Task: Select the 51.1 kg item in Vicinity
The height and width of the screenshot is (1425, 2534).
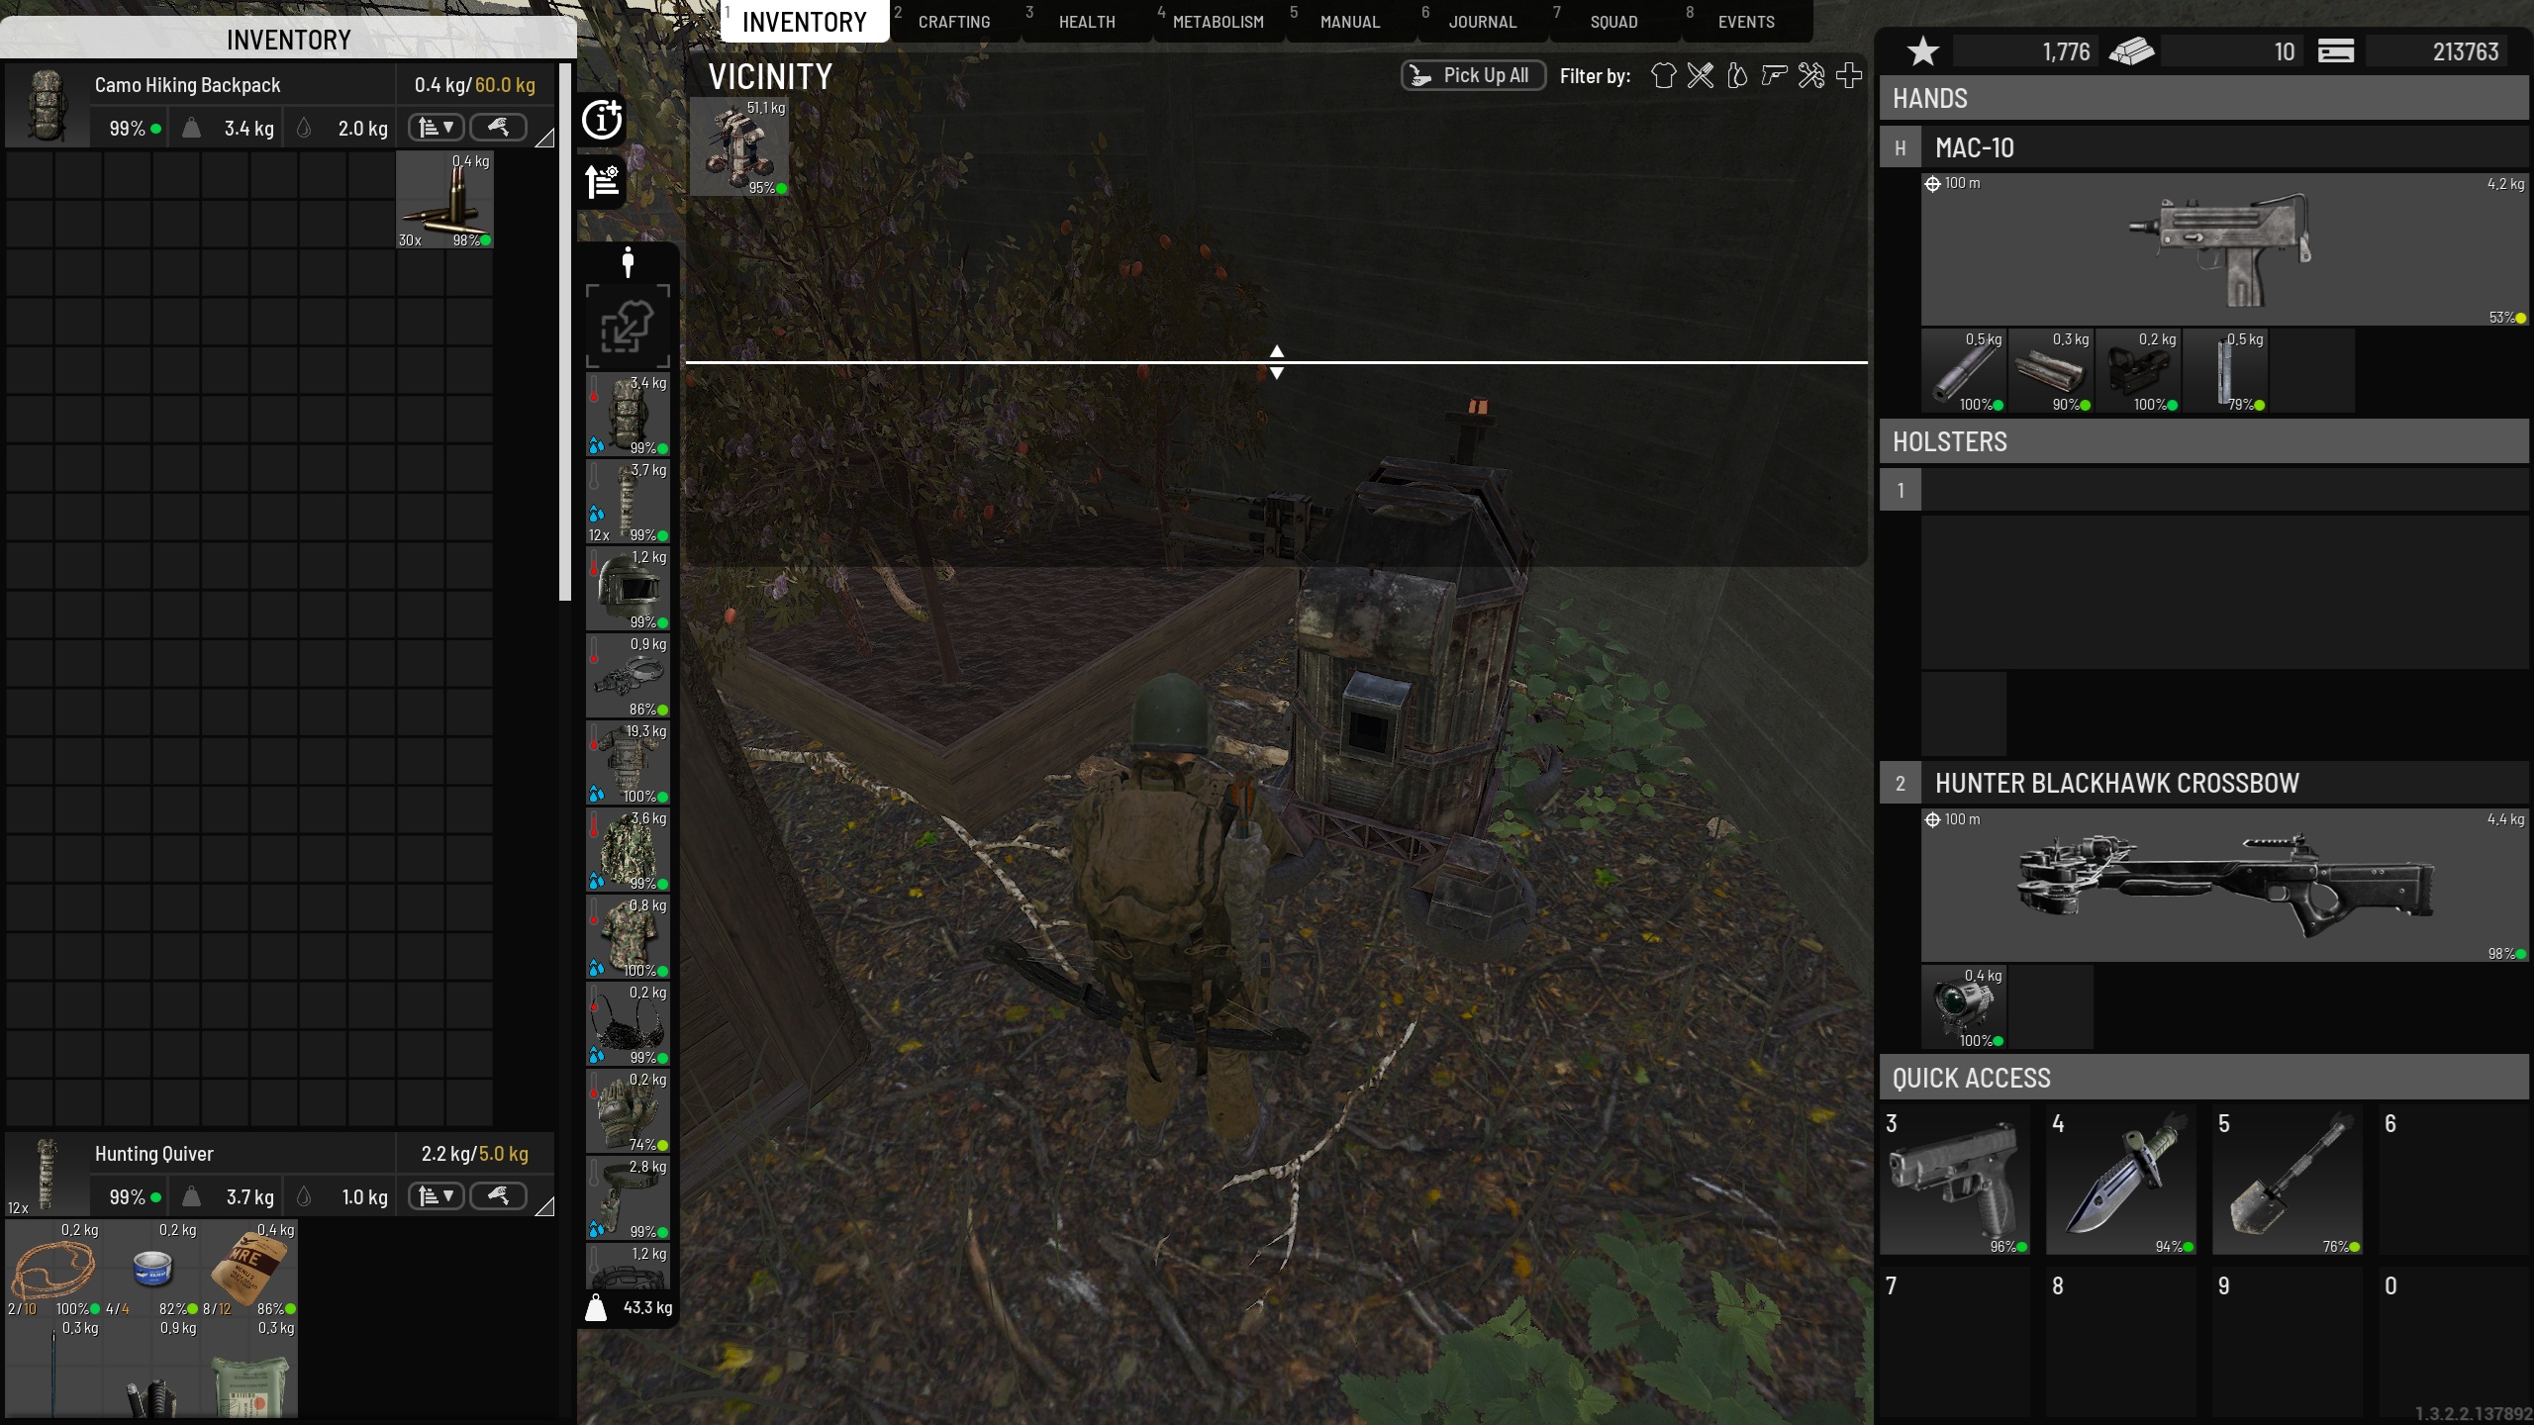Action: 739,146
